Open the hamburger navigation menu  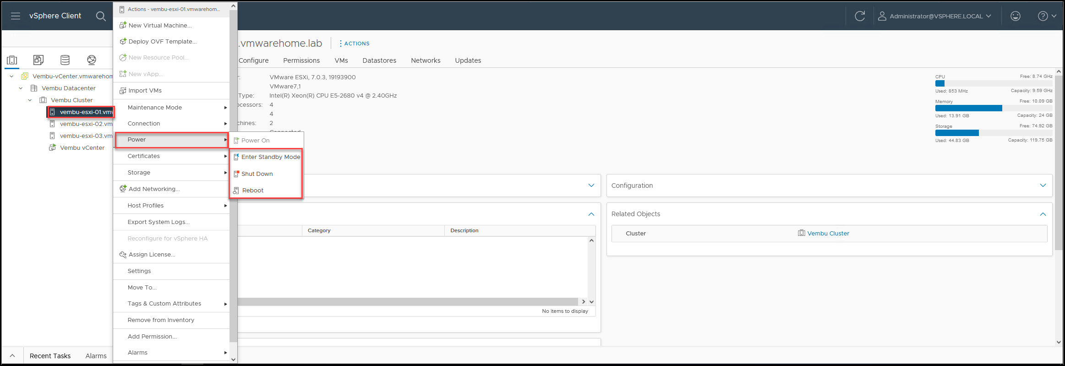click(16, 16)
